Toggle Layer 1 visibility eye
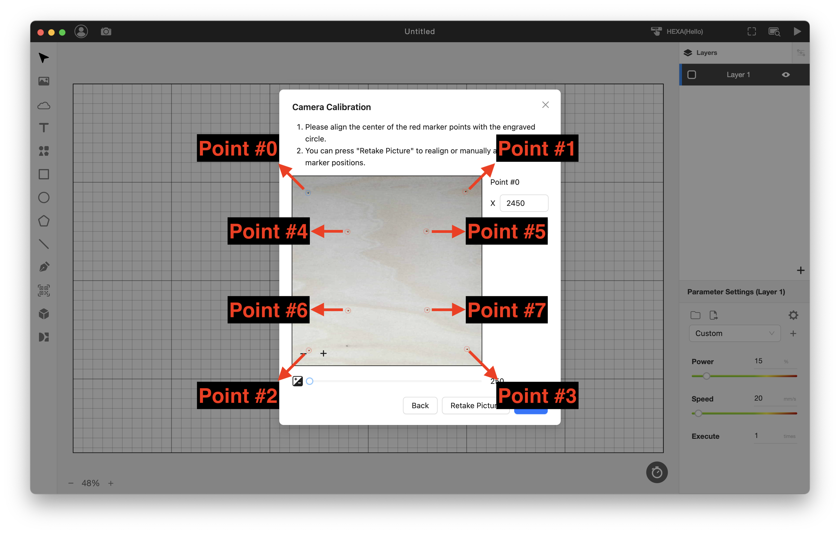This screenshot has width=840, height=534. (786, 75)
